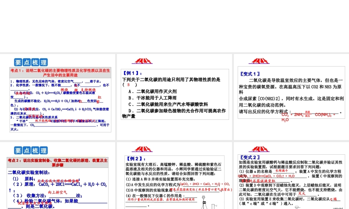The width and height of the screenshot is (349, 209).
Task: Select the 例1 question slide thumbnail
Action: 174,97
